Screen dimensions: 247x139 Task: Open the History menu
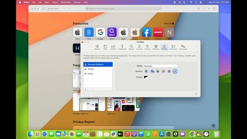click(x=55, y=2)
